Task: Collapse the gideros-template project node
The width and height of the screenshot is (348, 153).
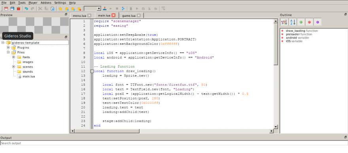Action: click(3, 42)
